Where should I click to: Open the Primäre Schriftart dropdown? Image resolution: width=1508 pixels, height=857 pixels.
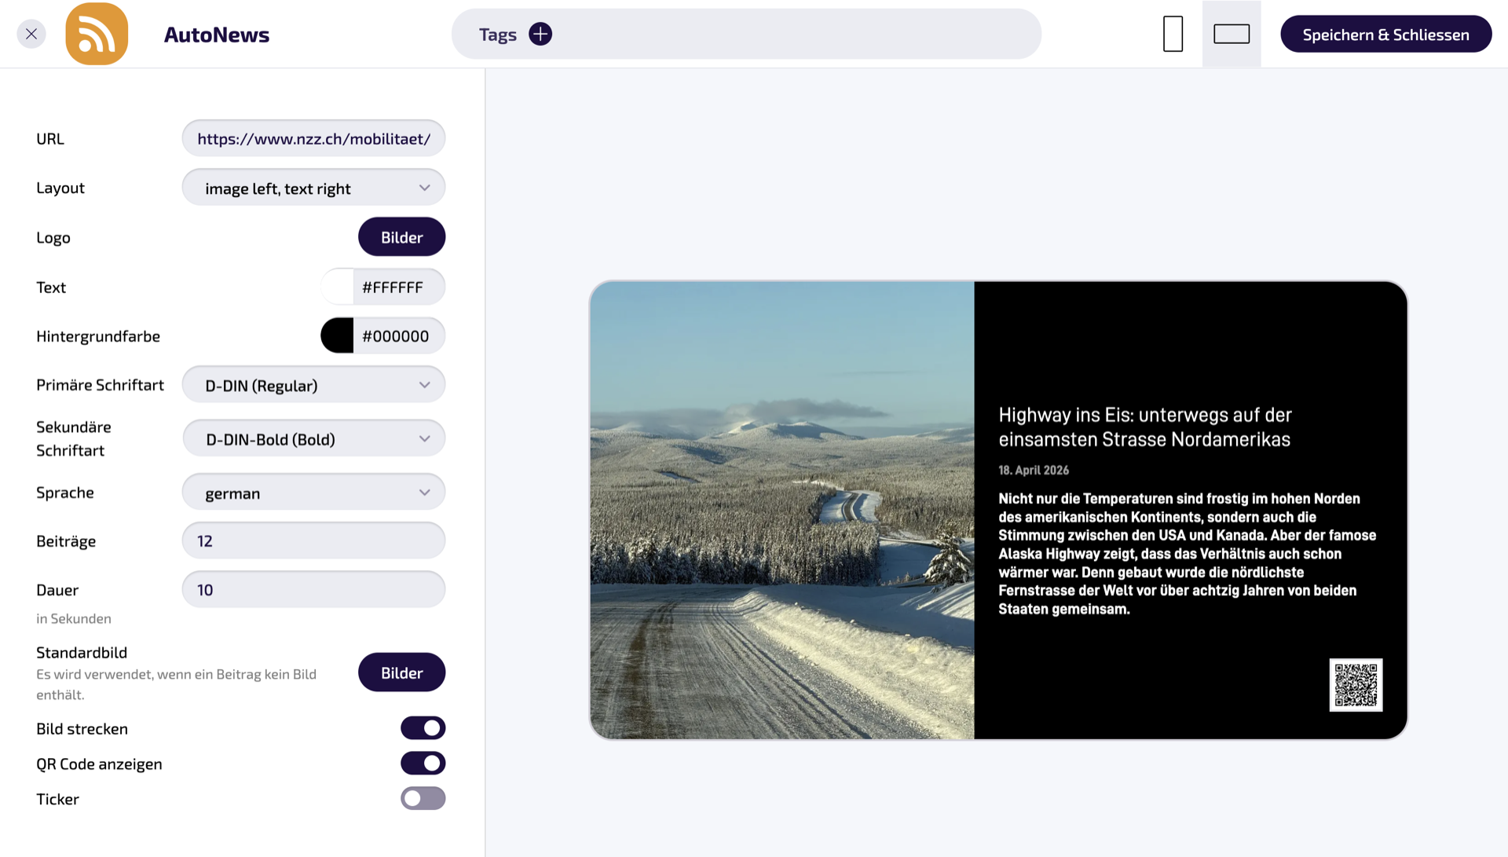point(313,385)
